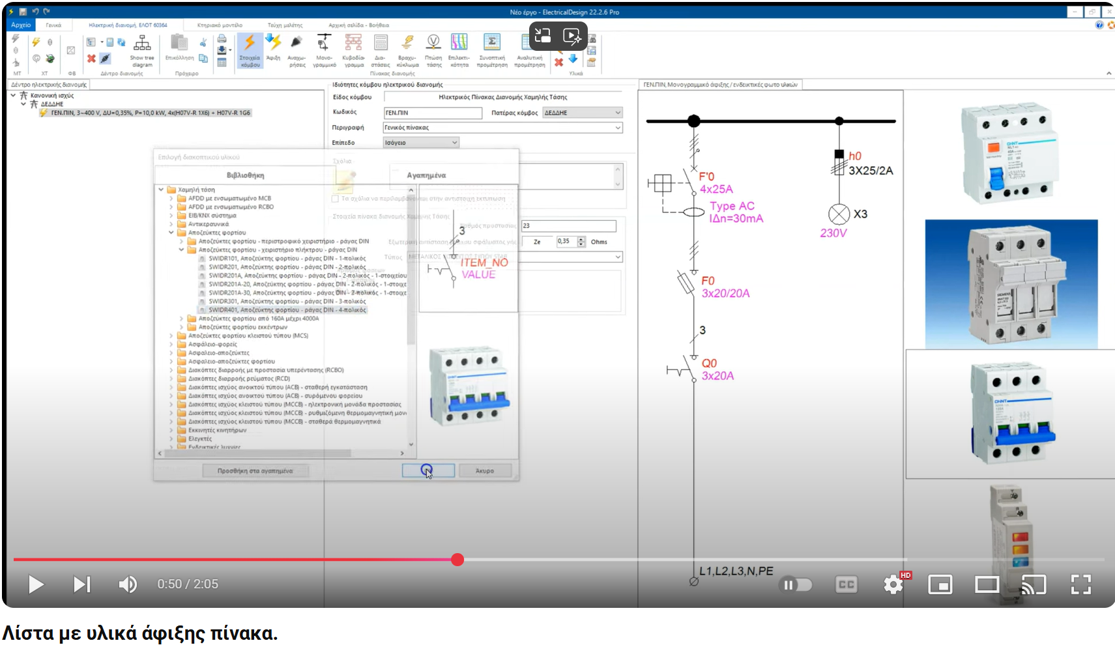This screenshot has height=645, width=1115.
Task: Open the Πατέρας κόμβος ΔΕΔΔΗΕ dropdown
Action: [x=617, y=113]
